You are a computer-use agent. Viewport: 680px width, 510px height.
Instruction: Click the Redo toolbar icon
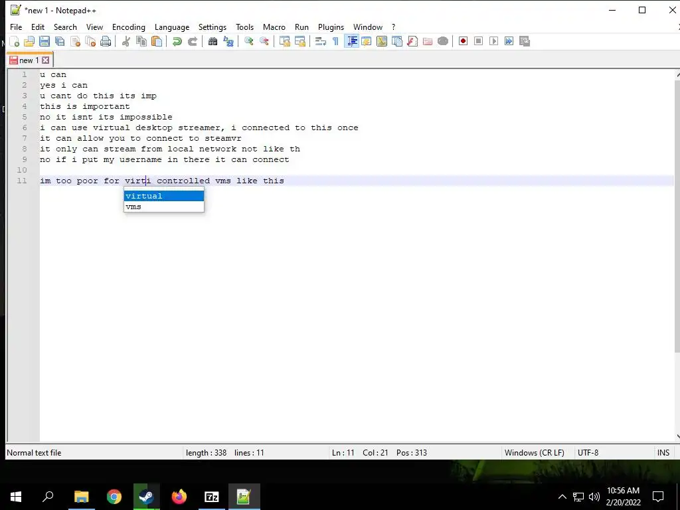[x=192, y=41]
